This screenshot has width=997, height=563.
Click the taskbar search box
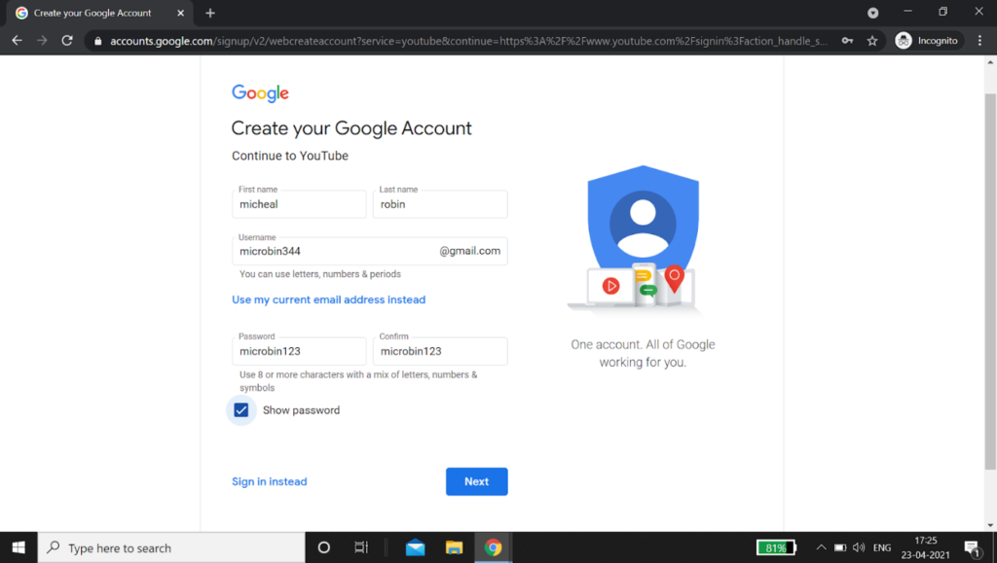171,547
